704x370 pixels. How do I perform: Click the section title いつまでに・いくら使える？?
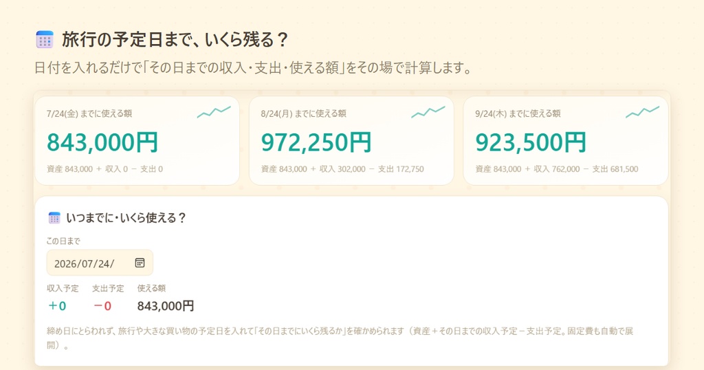(x=126, y=218)
